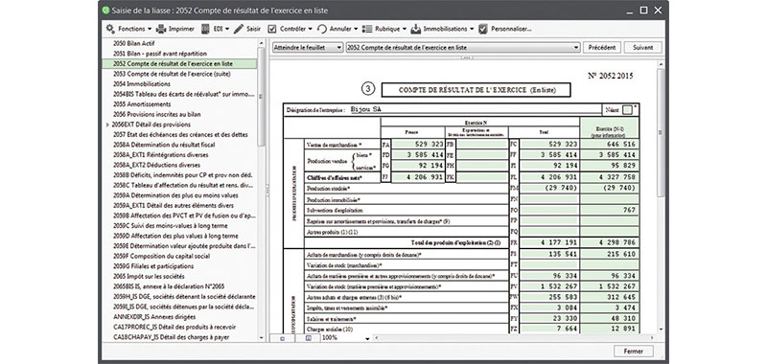Select 2054 Immobilisations in the list
Viewport: 767px width, 364px height.
(141, 84)
